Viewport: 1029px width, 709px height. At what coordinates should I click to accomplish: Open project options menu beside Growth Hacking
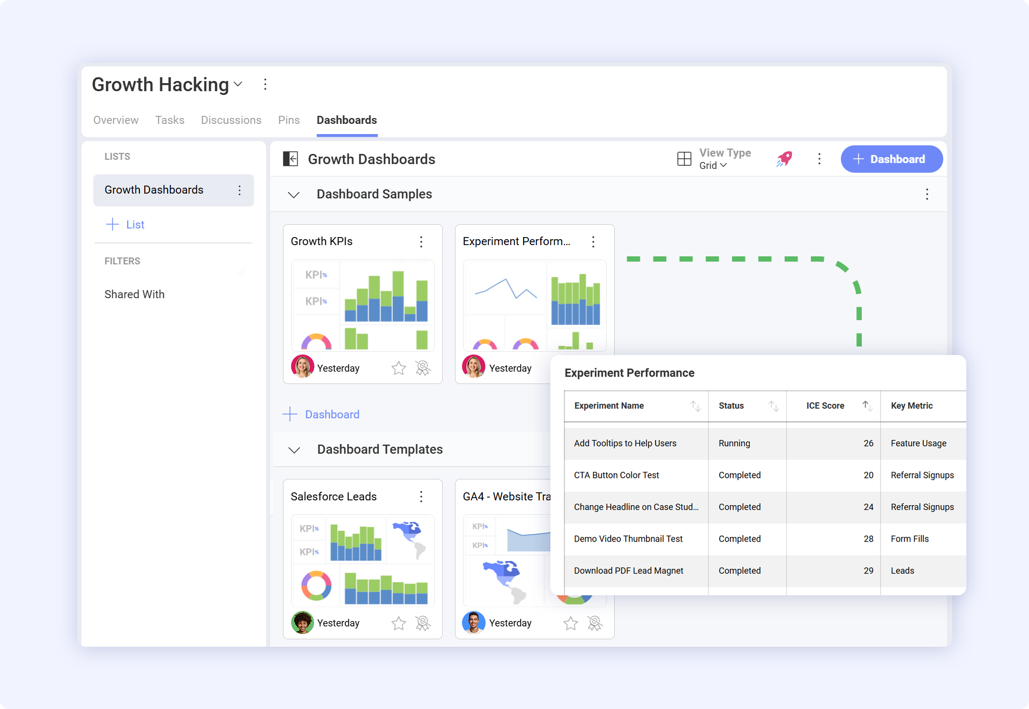pyautogui.click(x=265, y=84)
